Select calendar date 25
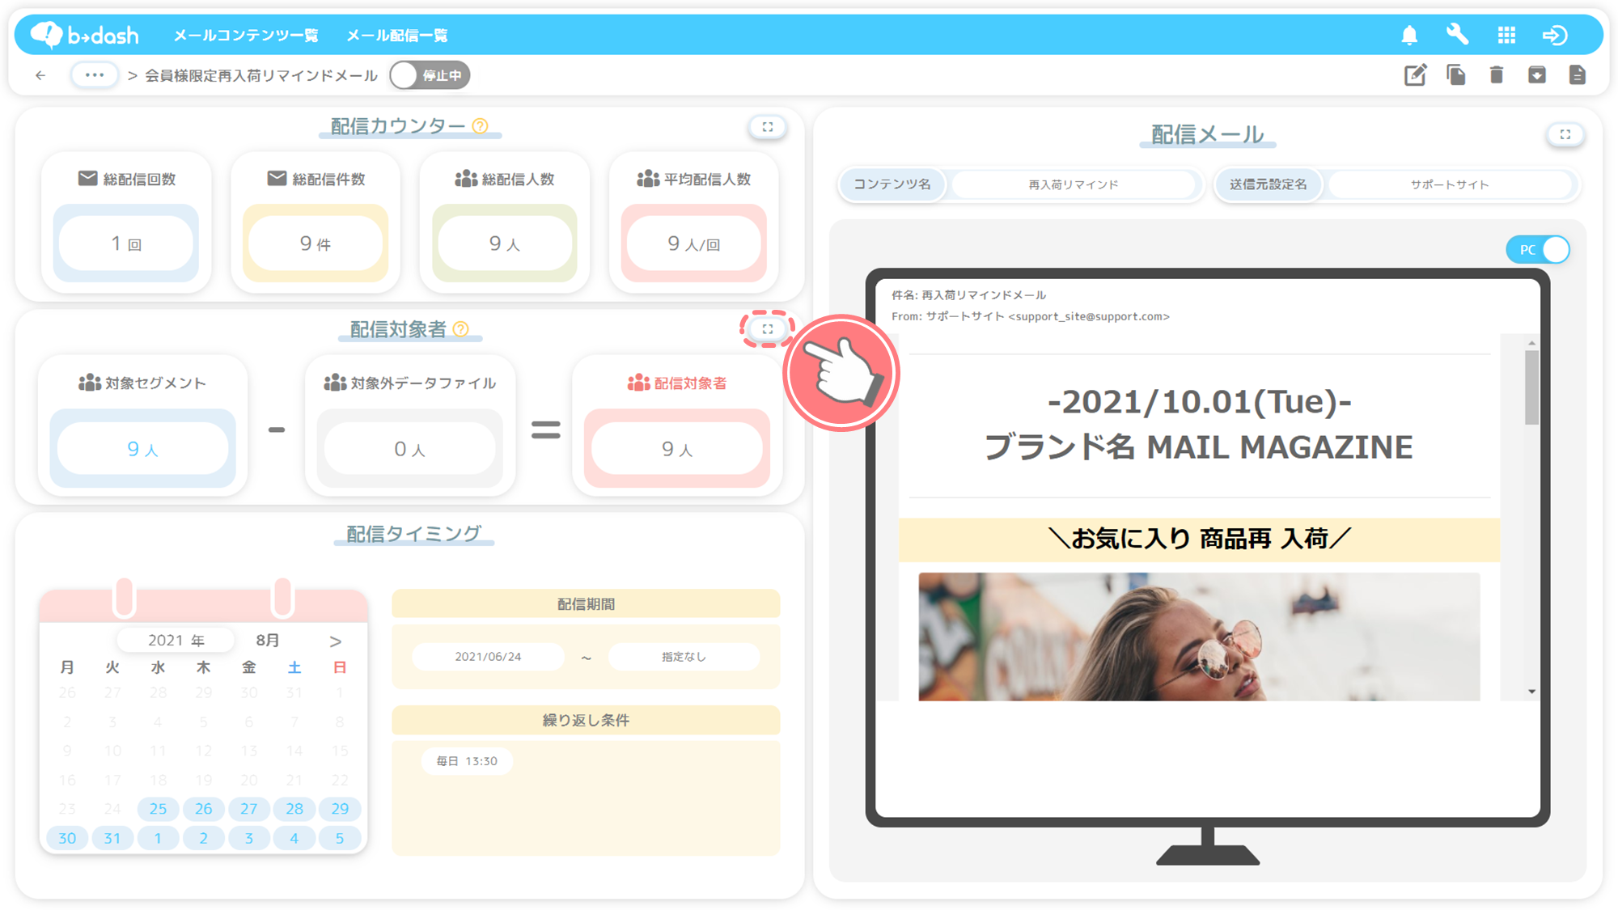This screenshot has height=910, width=1618. 158,809
